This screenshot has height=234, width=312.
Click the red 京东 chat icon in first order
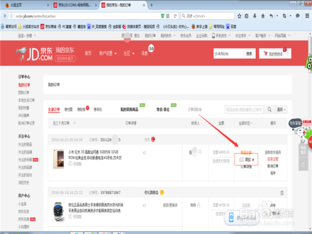(153, 139)
